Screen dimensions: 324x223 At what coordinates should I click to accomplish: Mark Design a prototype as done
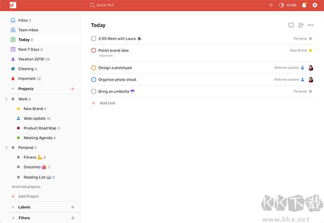tap(93, 68)
